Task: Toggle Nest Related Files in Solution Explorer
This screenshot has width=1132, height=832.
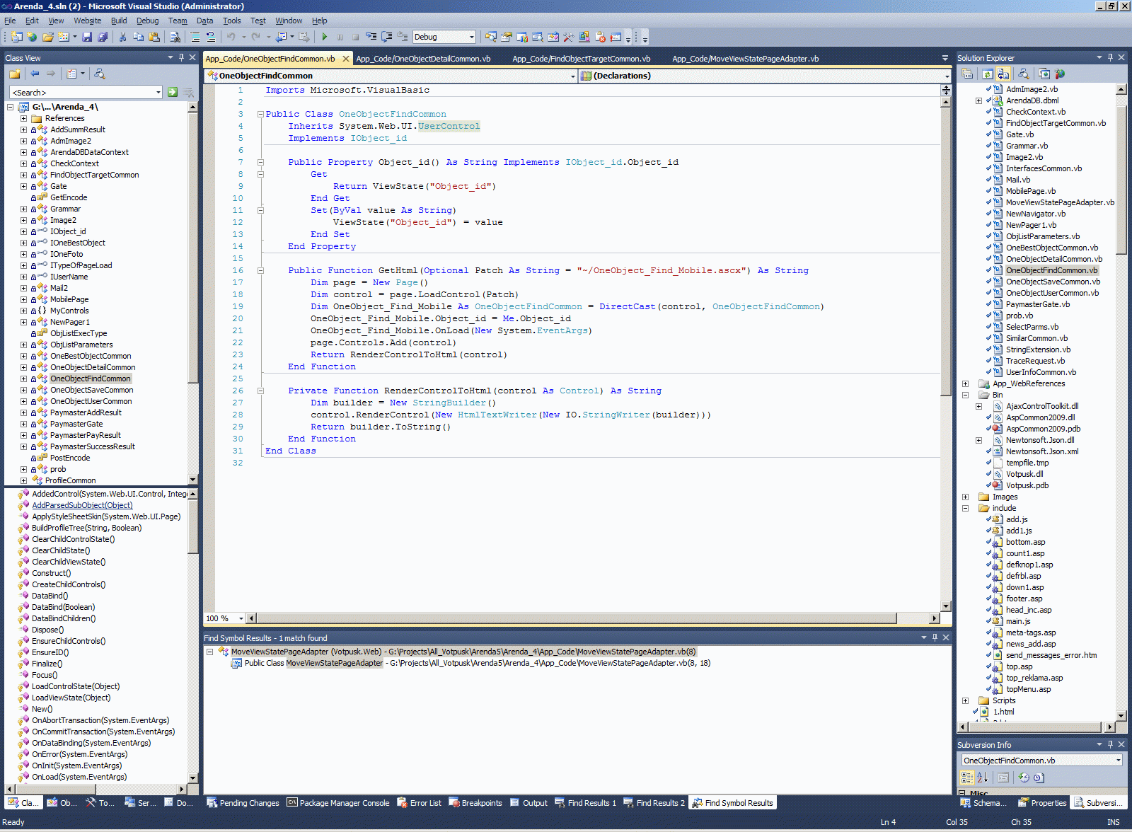Action: click(1003, 74)
